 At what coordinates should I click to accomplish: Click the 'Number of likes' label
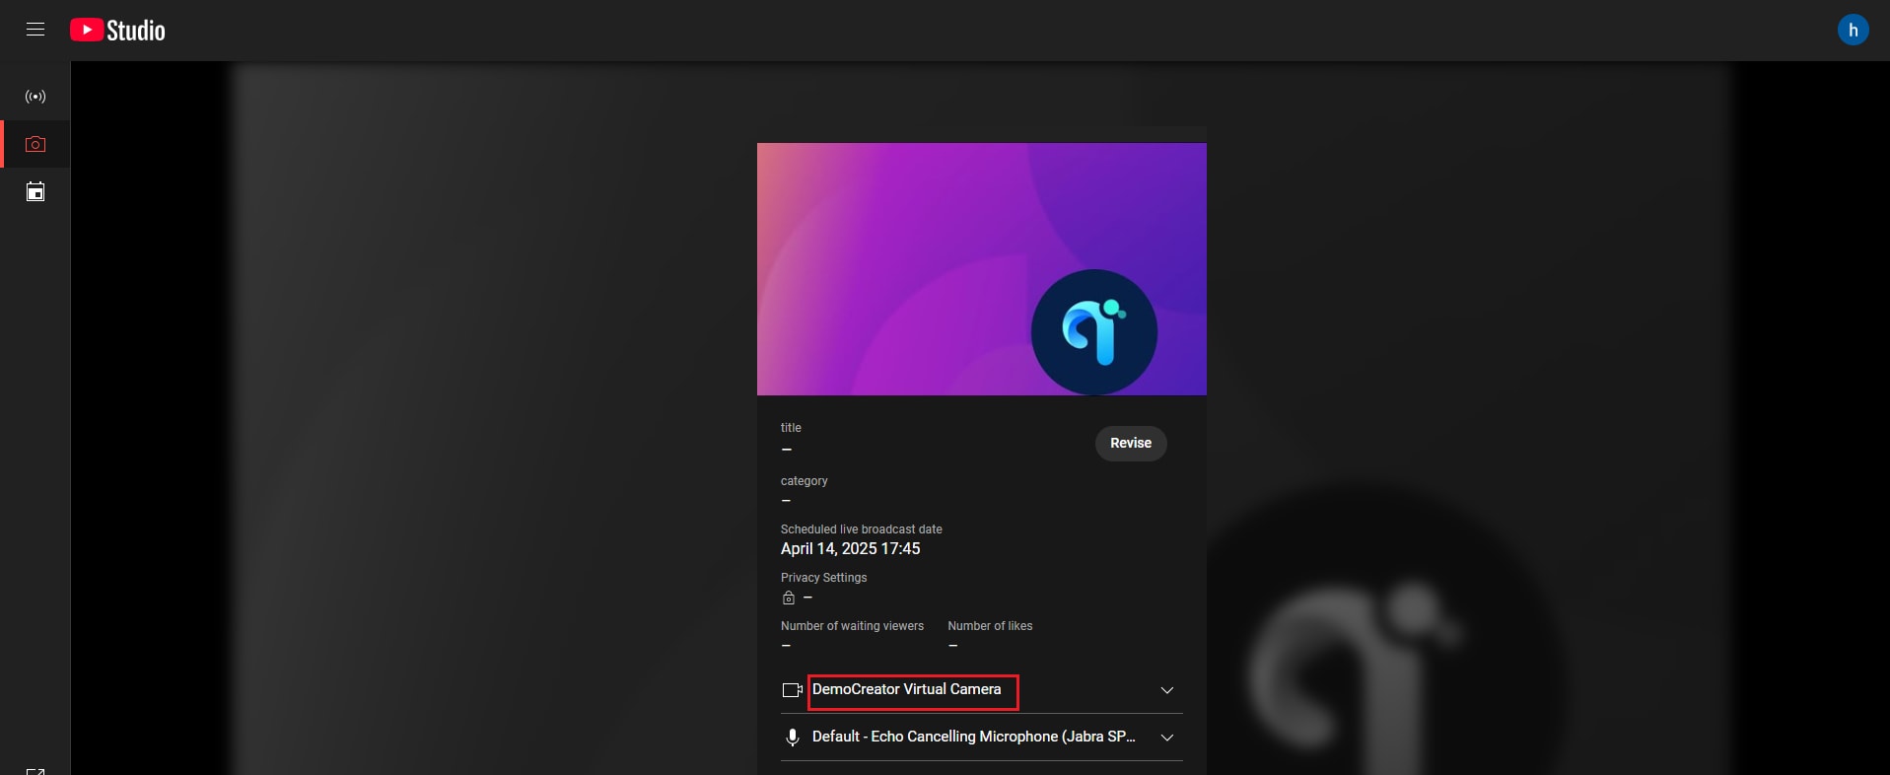(990, 626)
